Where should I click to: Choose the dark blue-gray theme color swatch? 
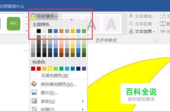click(x=50, y=31)
